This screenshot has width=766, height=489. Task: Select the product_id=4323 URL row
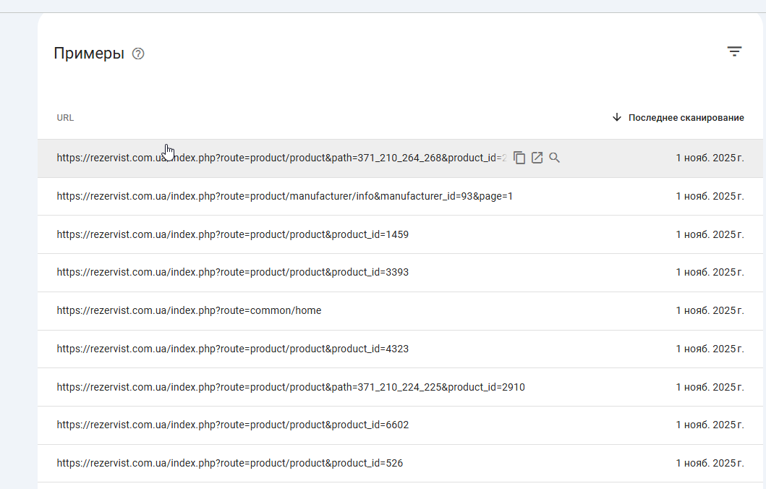[x=232, y=349]
